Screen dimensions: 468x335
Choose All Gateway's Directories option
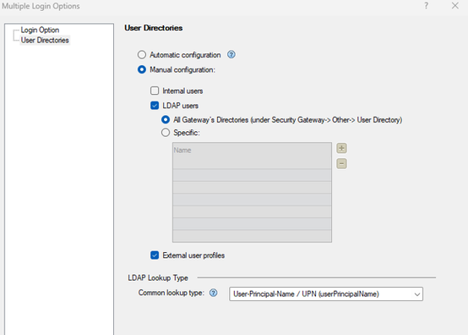coord(166,120)
